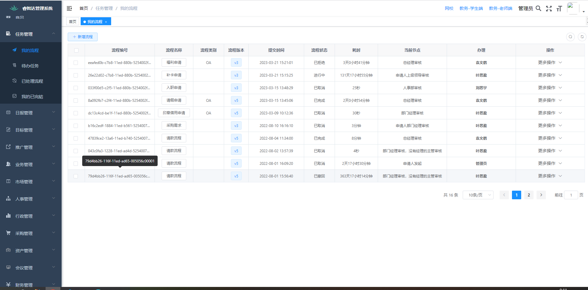
Task: Click the 任务管理 sidebar icon
Action: pos(8,34)
